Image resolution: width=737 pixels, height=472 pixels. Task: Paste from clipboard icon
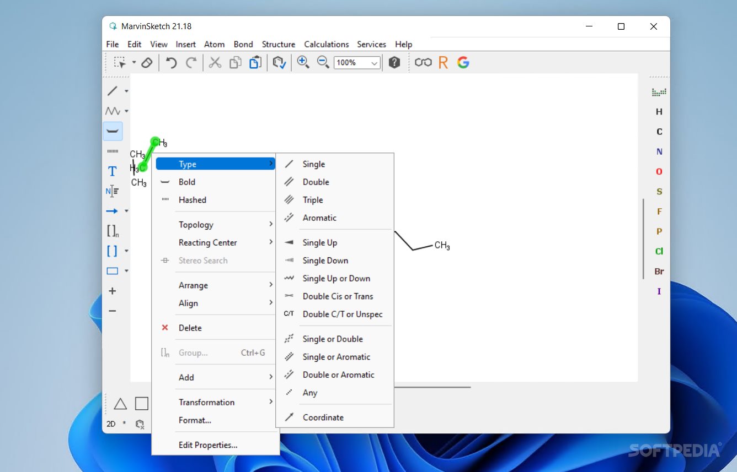click(255, 63)
